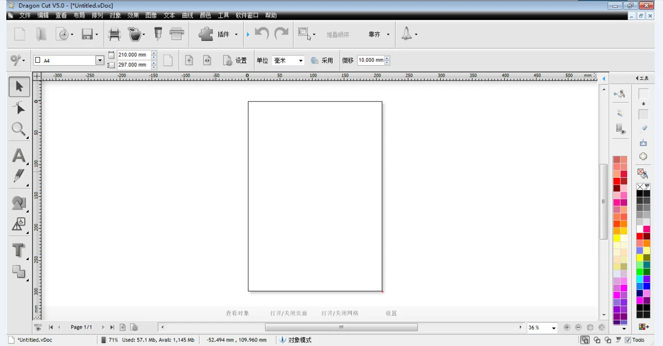Click the 采用 apply button

click(322, 61)
